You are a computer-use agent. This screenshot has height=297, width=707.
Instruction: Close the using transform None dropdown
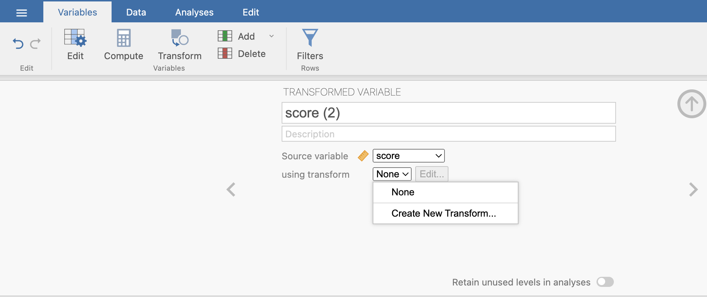pos(392,174)
